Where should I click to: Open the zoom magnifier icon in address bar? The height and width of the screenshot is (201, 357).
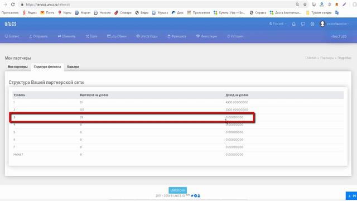[x=297, y=4]
